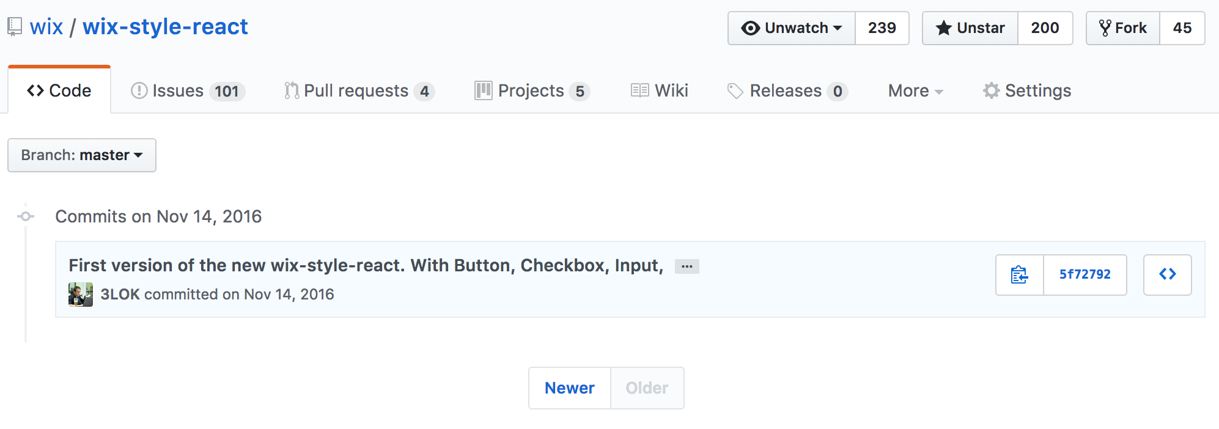Open the Wiki tab
The width and height of the screenshot is (1219, 429).
tap(660, 90)
